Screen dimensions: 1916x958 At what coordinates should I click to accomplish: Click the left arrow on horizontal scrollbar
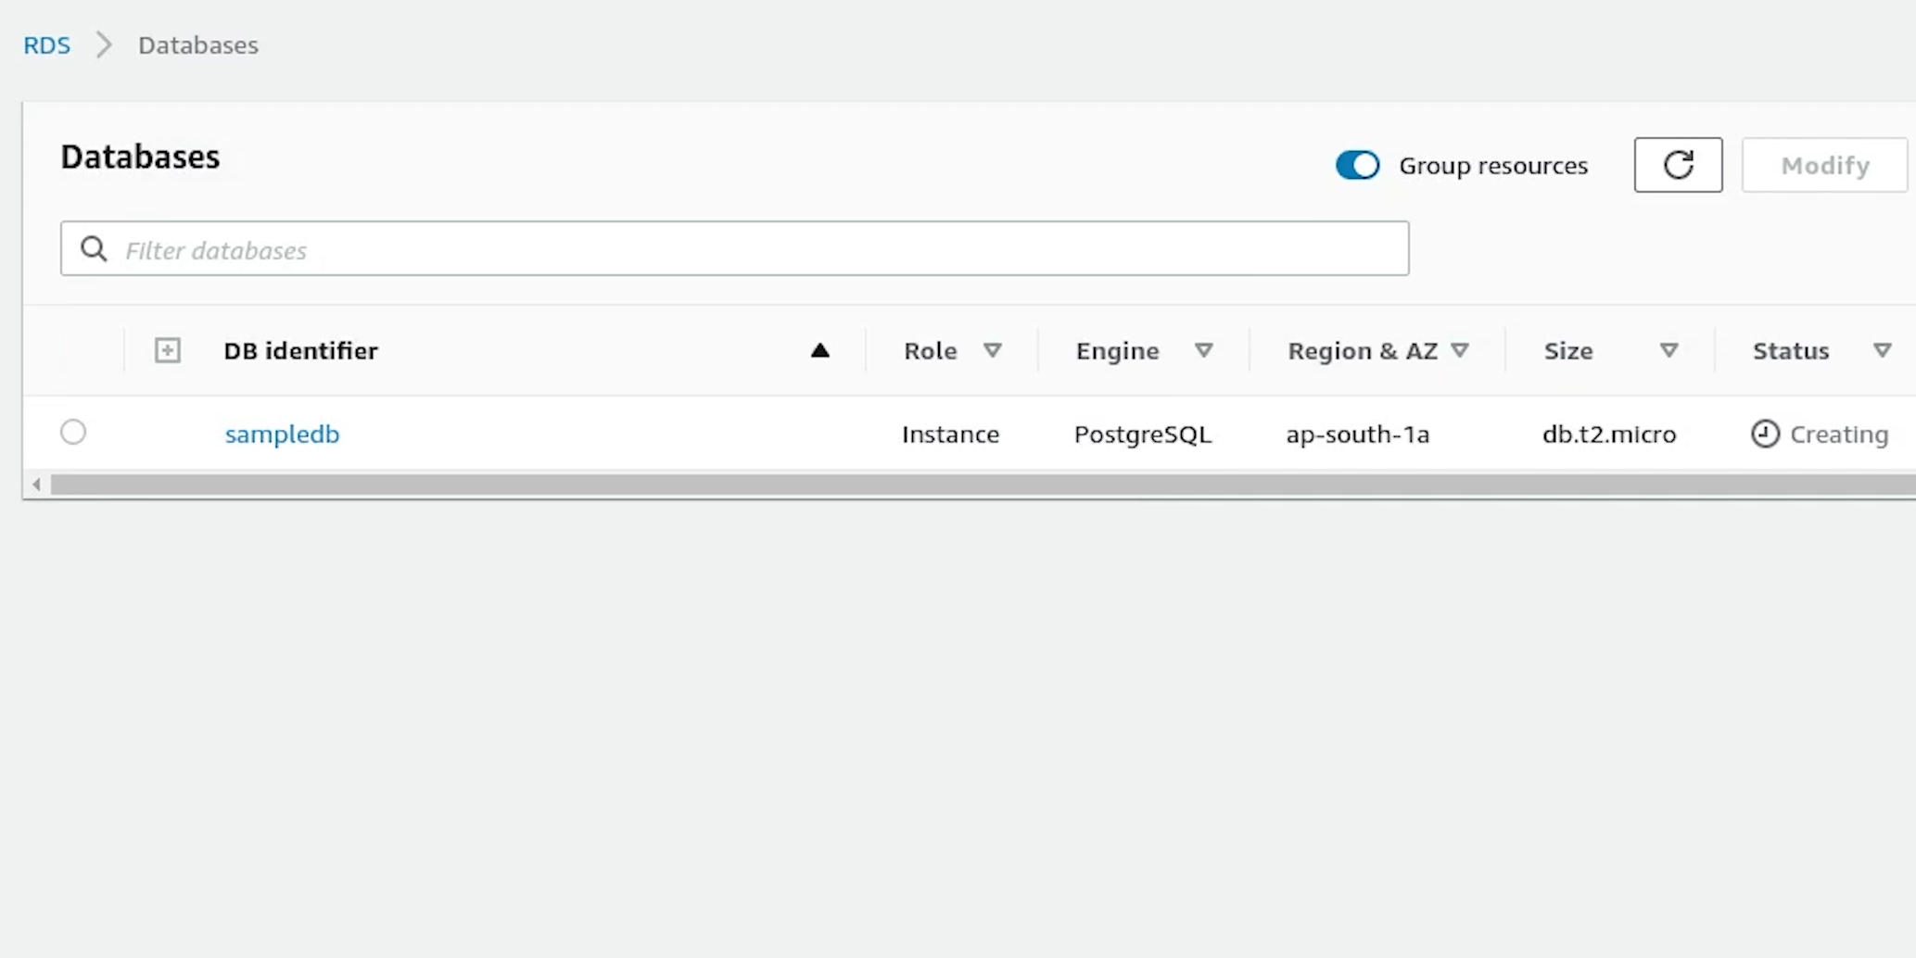click(x=36, y=485)
